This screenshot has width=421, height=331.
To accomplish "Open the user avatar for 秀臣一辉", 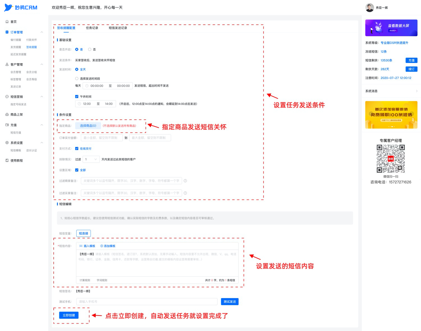I will click(x=369, y=8).
